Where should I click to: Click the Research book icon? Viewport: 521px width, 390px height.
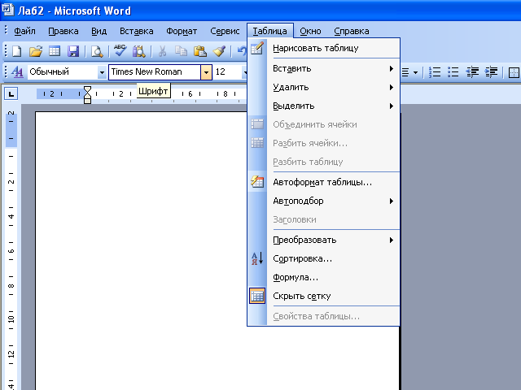139,51
